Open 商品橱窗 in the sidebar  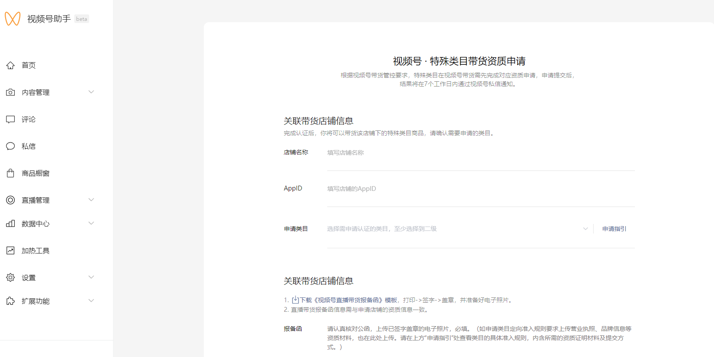point(36,173)
